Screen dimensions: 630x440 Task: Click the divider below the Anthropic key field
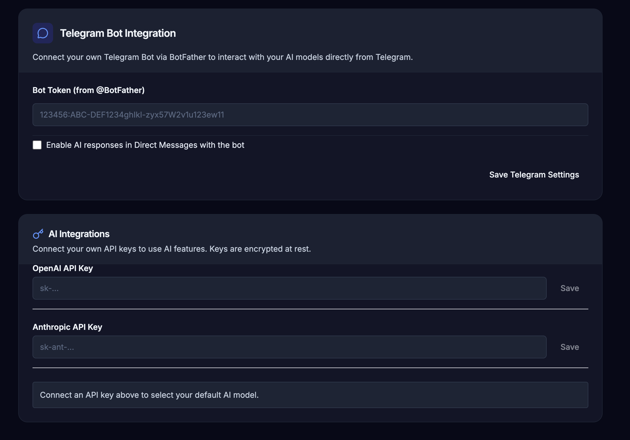tap(310, 368)
